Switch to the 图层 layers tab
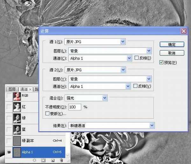This screenshot has height=164, width=191. (x=12, y=89)
